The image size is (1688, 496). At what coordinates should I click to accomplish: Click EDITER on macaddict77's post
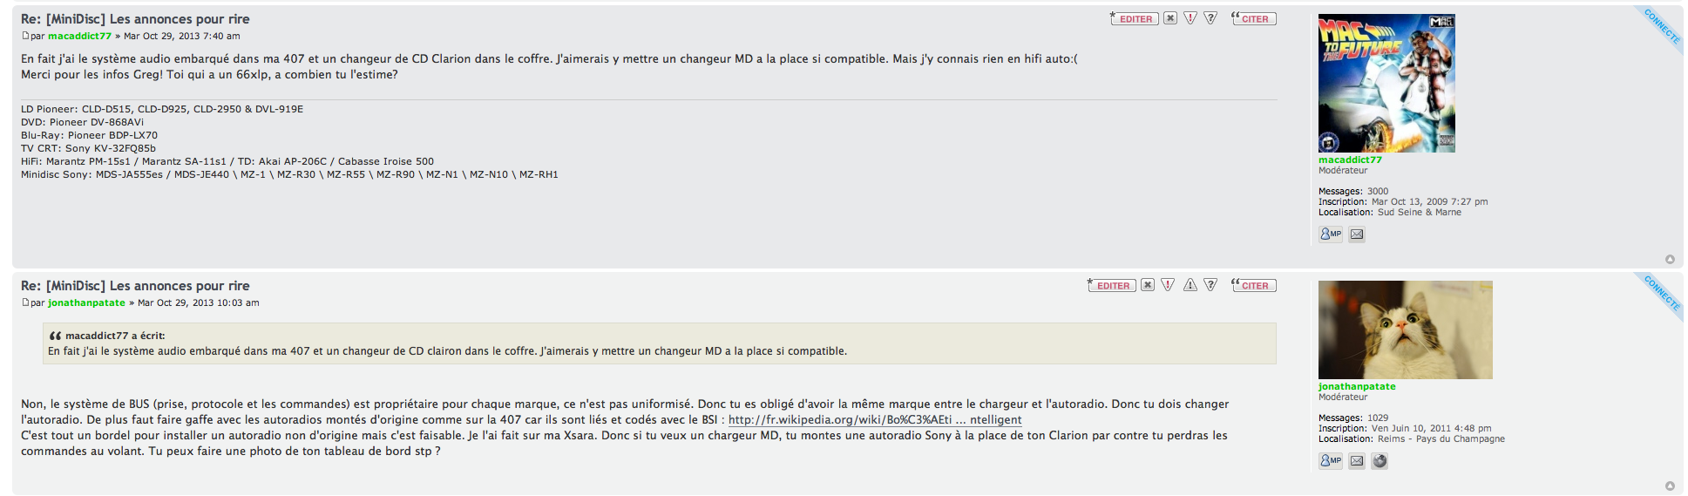[x=1134, y=18]
